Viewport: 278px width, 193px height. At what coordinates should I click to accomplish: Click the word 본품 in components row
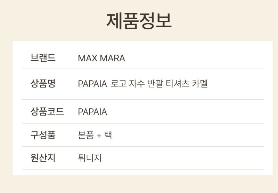click(85, 135)
